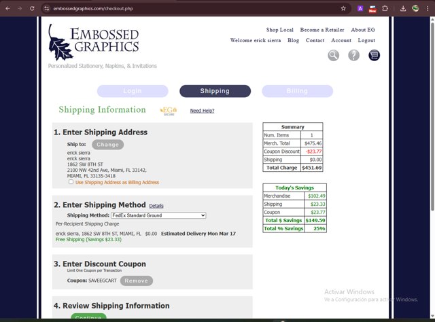Click the question mark help icon
Viewport: 435px width, 322px height.
(353, 55)
